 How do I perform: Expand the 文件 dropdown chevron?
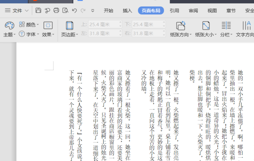tap(27, 11)
